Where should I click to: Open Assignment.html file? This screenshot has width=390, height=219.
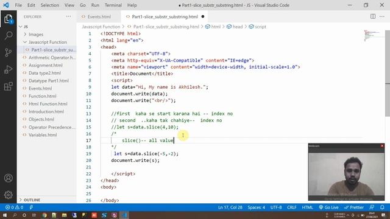click(x=46, y=65)
